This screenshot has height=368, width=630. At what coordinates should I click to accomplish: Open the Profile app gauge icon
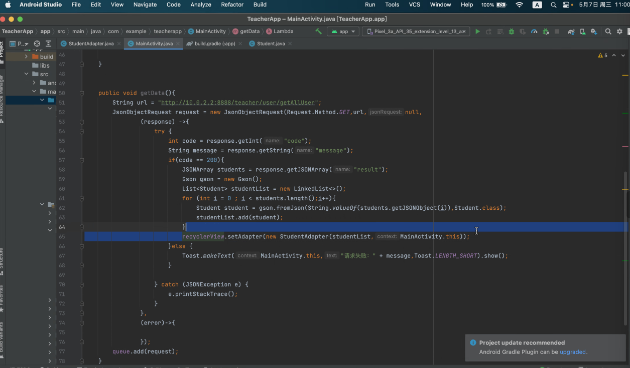click(534, 31)
